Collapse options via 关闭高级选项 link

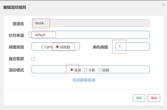[x=83, y=80]
